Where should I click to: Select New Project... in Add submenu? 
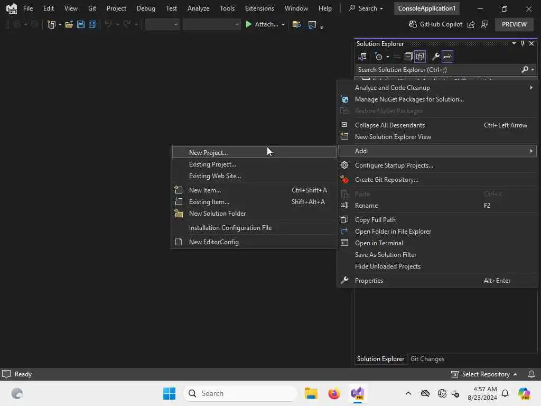(254, 153)
